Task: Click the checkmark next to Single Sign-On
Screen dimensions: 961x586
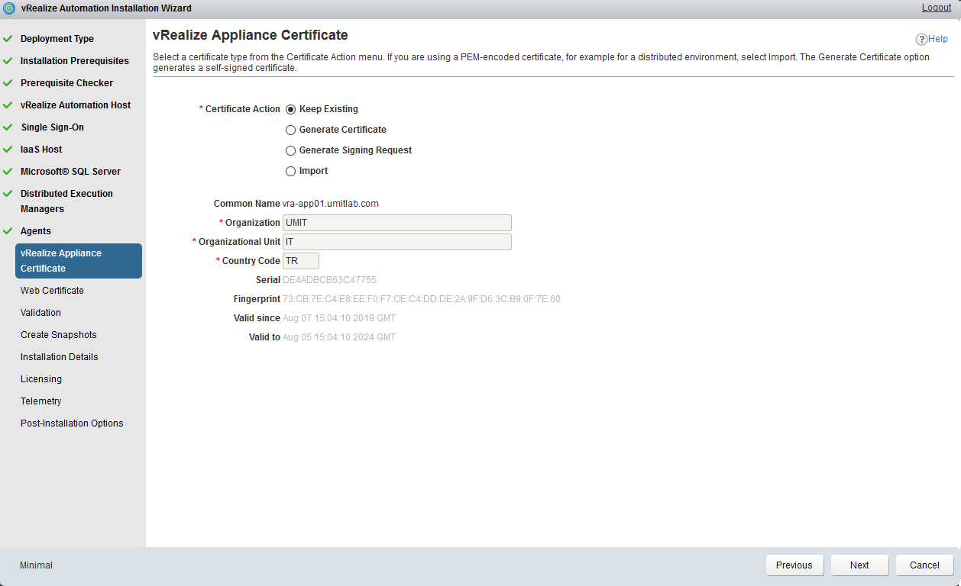Action: tap(8, 127)
